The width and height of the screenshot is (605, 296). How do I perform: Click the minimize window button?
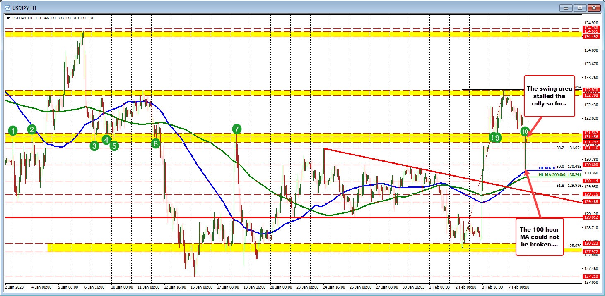565,7
